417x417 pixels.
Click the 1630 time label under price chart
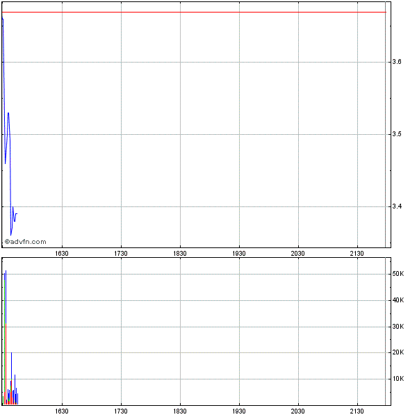[x=62, y=254]
